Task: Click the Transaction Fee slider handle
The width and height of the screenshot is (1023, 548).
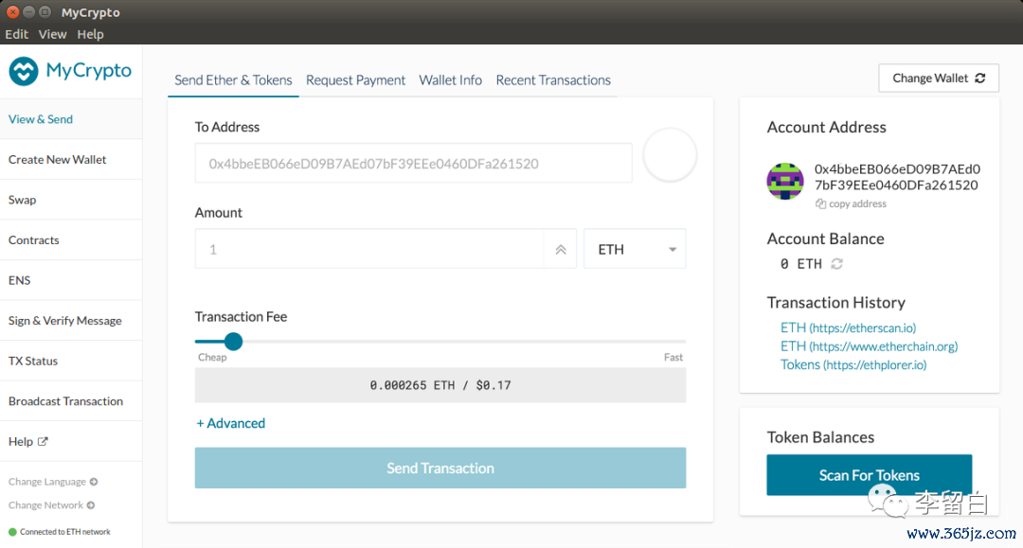Action: coord(233,342)
